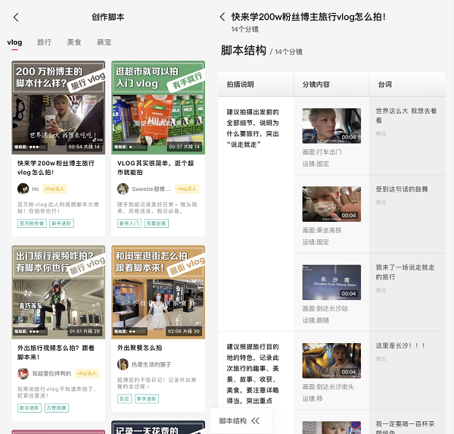Play the 打车出门 shot clip
Viewport: 454px width, 434px height.
[x=331, y=126]
